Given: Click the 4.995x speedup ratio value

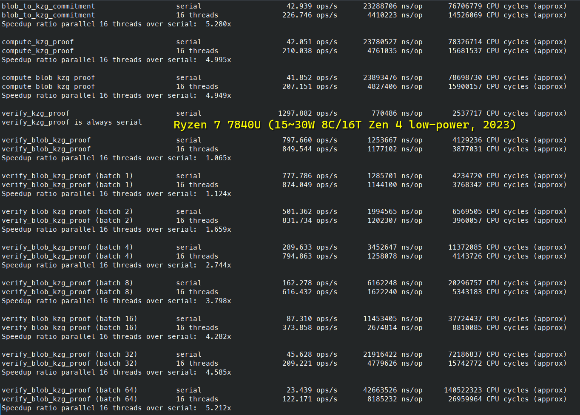Looking at the screenshot, I should [218, 60].
